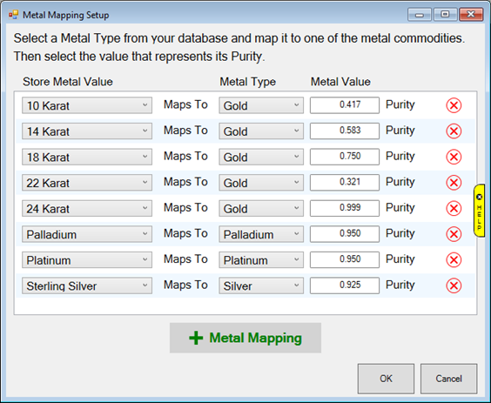Delete the 10 Karat mapping row

point(454,105)
